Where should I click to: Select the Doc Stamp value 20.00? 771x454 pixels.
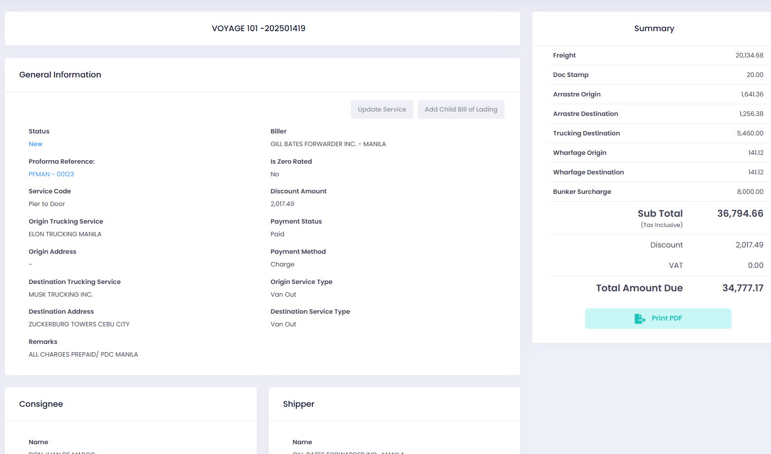click(x=755, y=75)
